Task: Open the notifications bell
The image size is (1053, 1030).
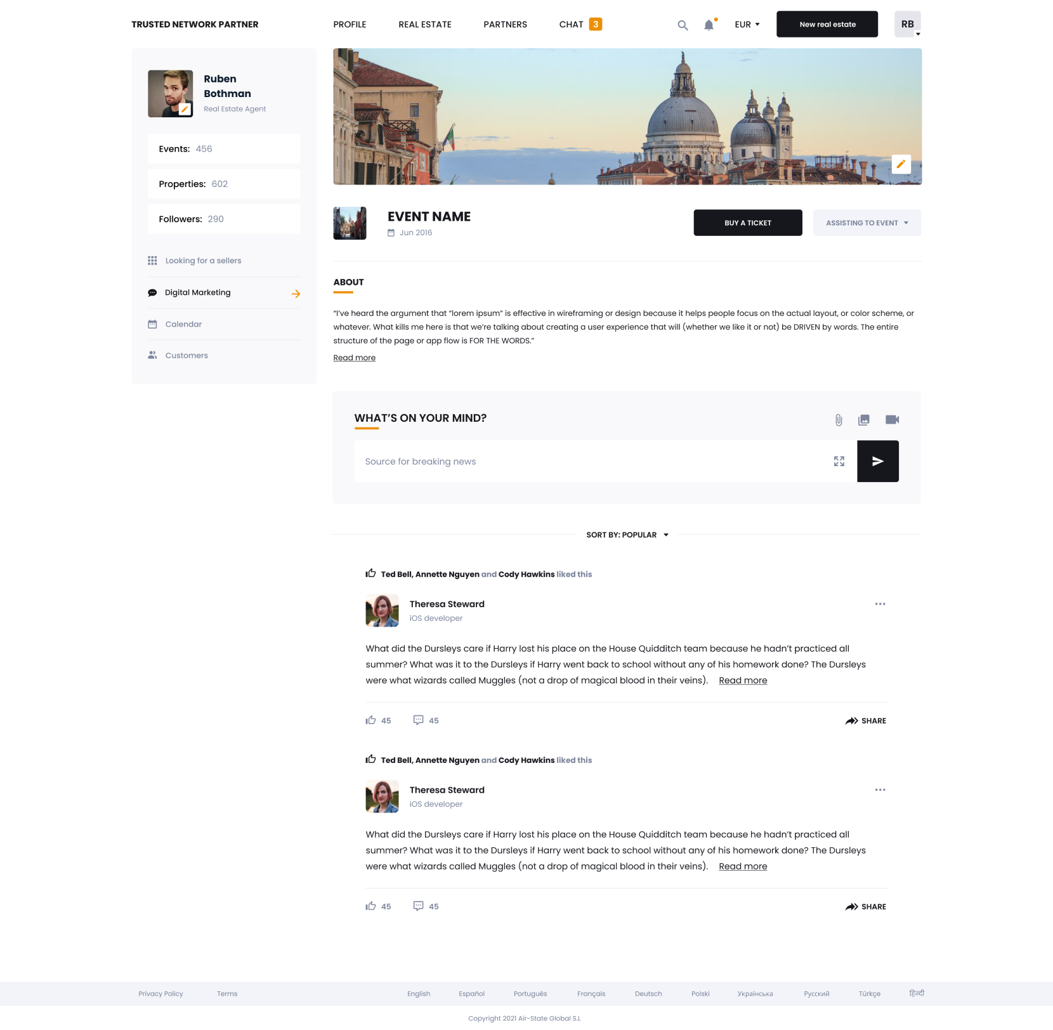Action: tap(708, 25)
